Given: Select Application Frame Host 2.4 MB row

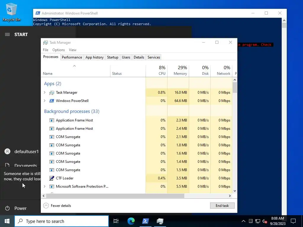Looking at the screenshot, I should tap(137, 129).
